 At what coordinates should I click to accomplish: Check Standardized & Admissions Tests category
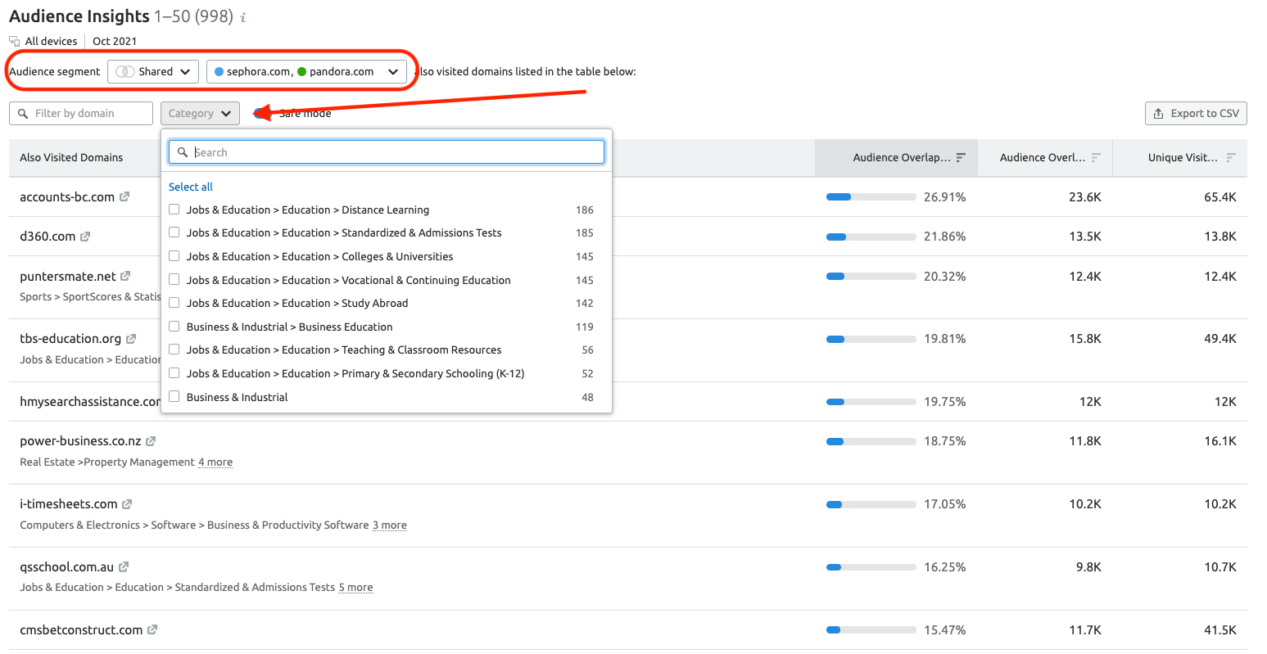[x=174, y=232]
